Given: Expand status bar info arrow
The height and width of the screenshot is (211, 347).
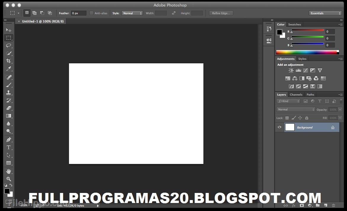Looking at the screenshot, I should pyautogui.click(x=98, y=206).
